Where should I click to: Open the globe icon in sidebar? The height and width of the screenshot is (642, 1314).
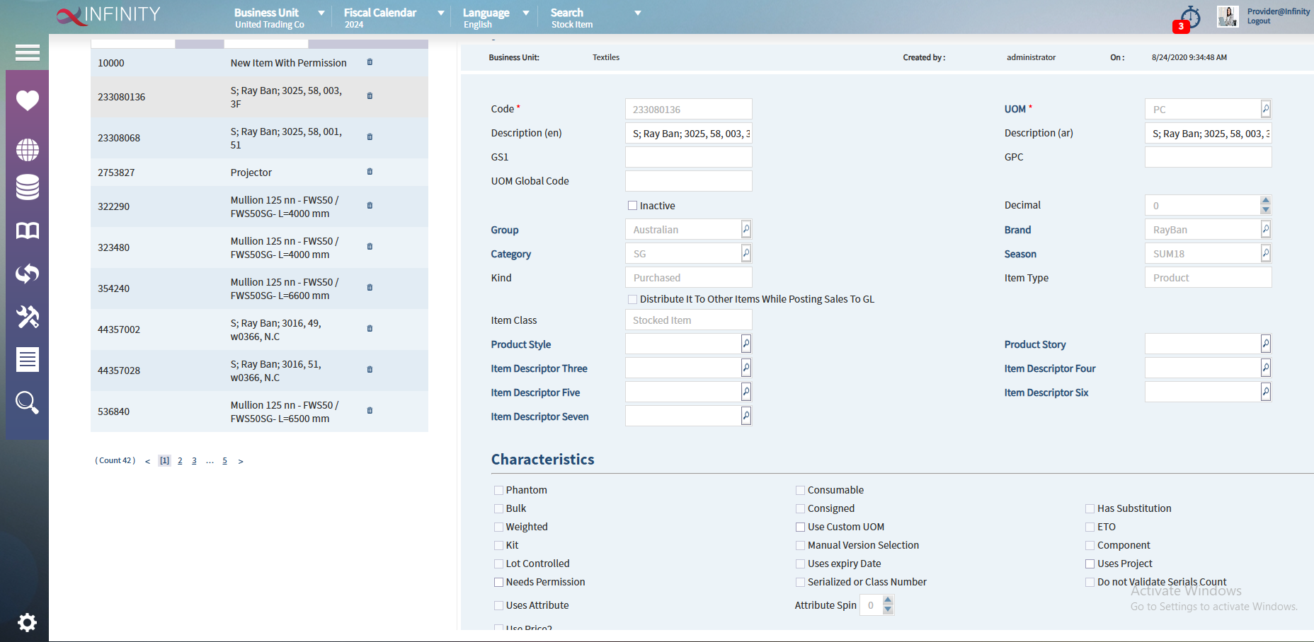point(28,149)
